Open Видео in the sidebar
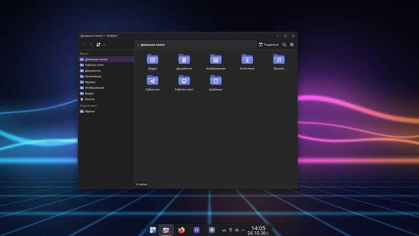Viewport: 419px width, 236px height. tap(106, 93)
